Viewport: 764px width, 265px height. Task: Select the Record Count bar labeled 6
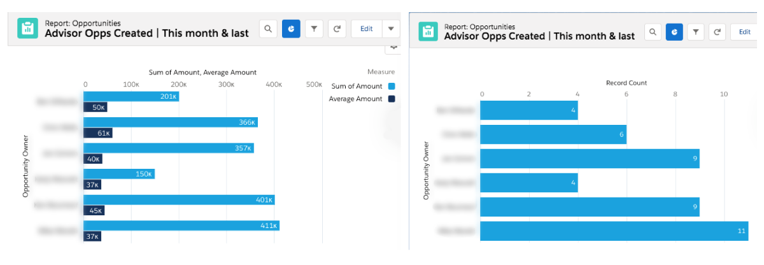[x=553, y=134]
